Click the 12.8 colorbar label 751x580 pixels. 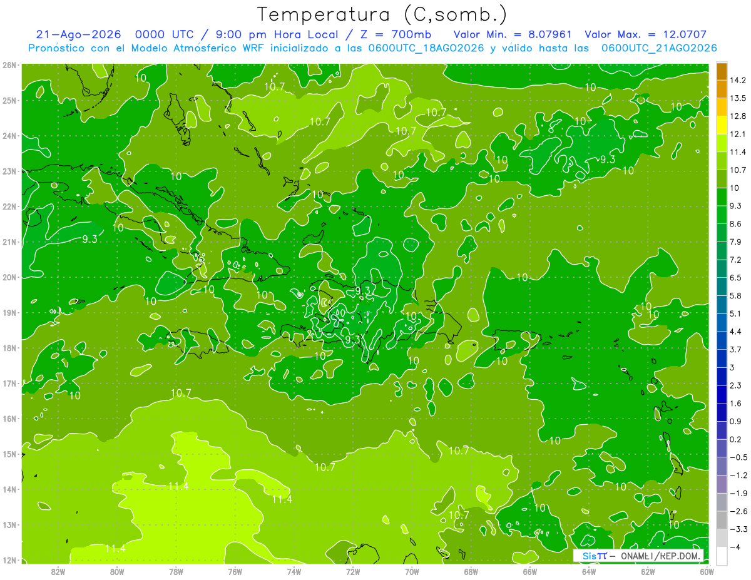pos(738,116)
